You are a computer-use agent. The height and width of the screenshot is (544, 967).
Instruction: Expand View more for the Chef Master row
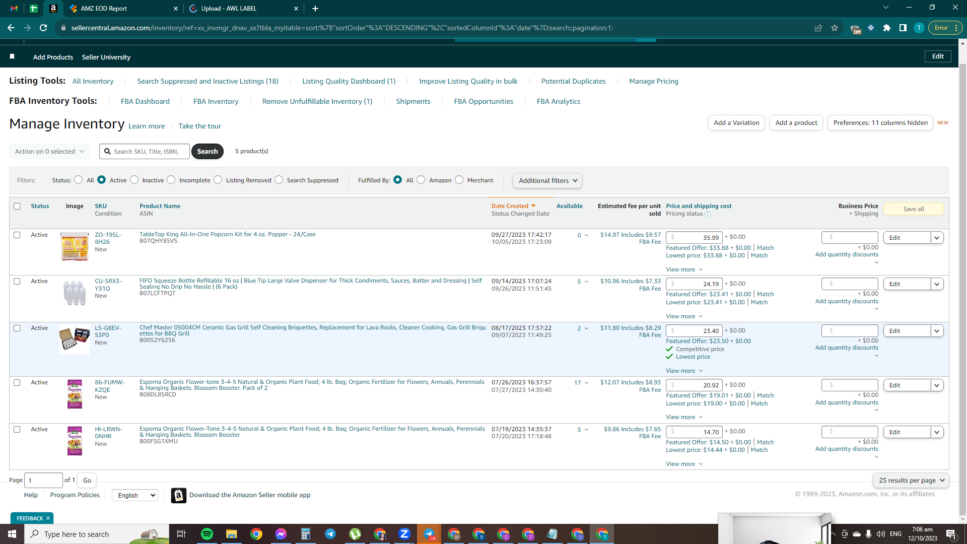[x=684, y=371]
